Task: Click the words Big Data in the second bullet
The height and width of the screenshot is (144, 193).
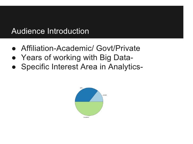Action: (115, 57)
